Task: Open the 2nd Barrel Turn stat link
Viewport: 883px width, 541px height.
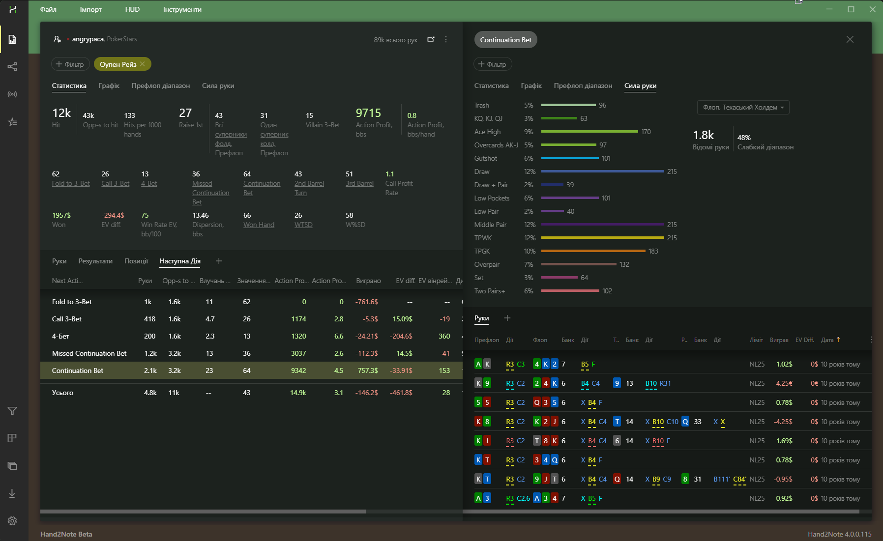Action: coord(309,188)
